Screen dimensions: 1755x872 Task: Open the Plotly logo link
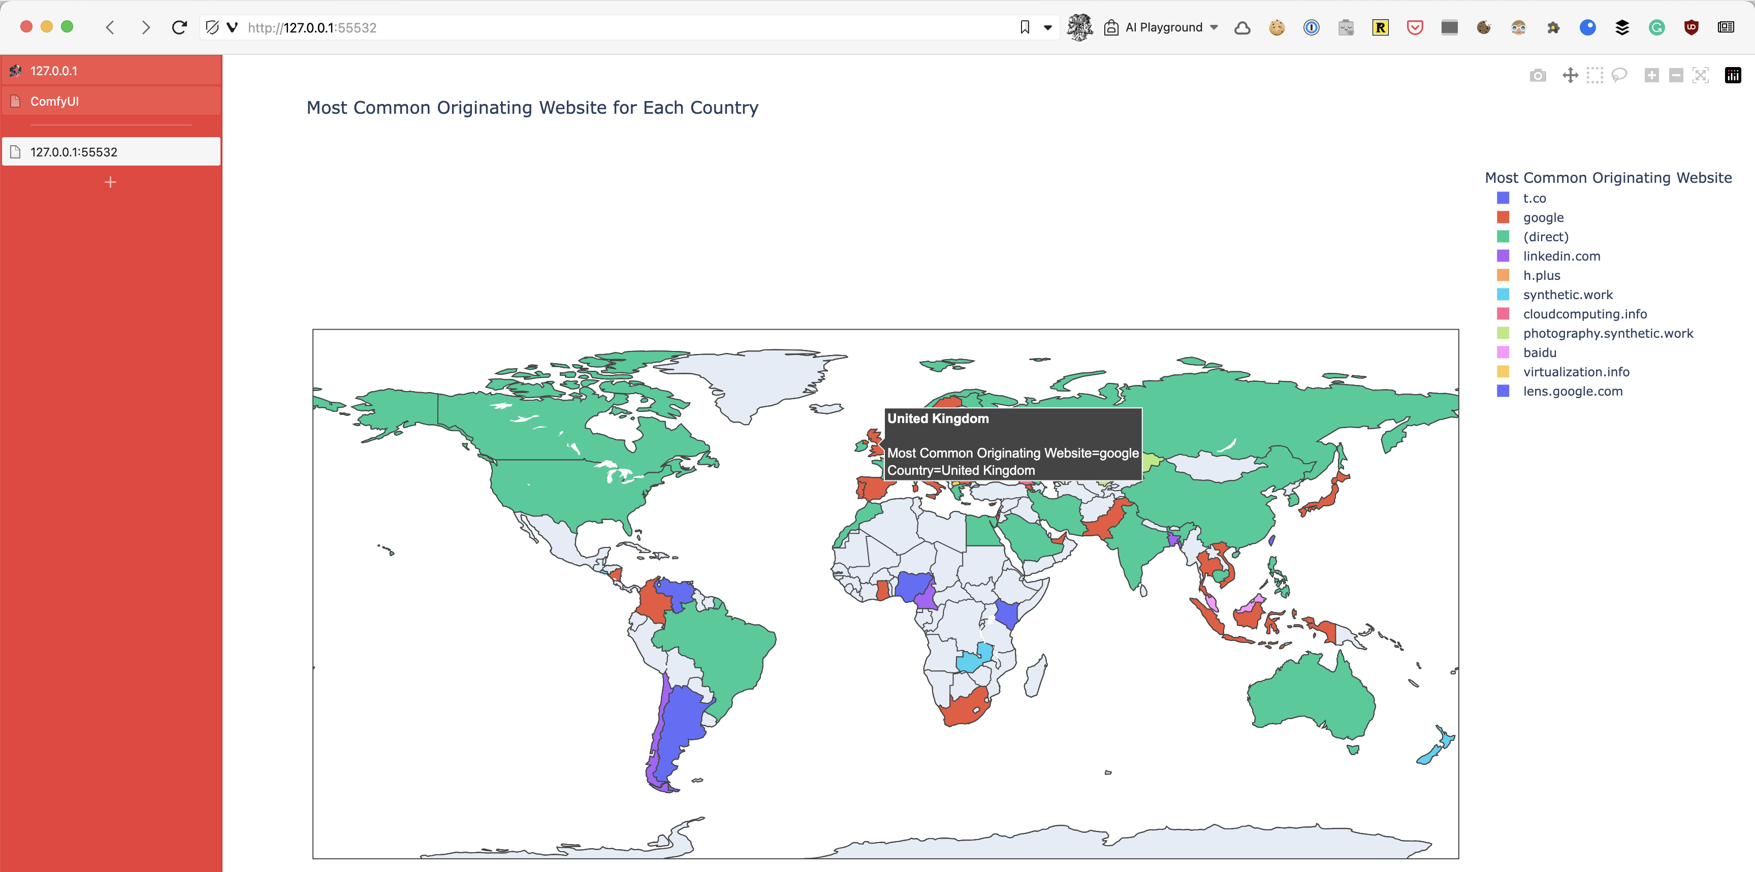(x=1733, y=76)
